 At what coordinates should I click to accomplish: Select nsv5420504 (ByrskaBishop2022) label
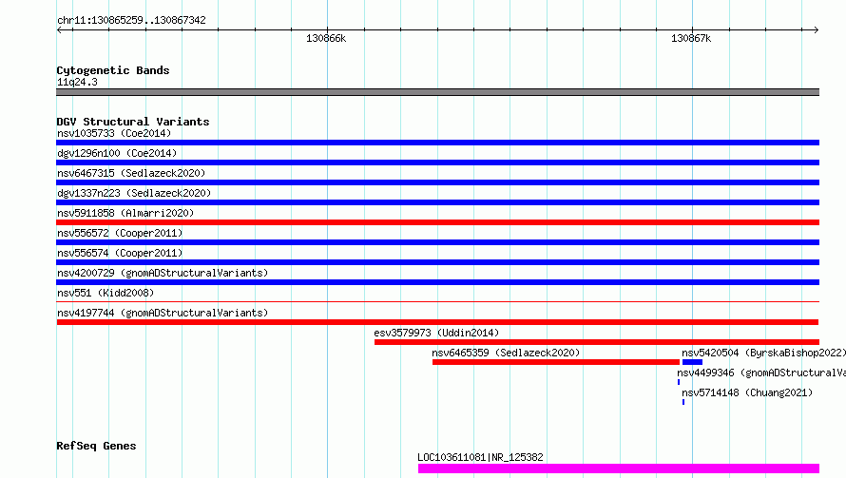tap(763, 353)
